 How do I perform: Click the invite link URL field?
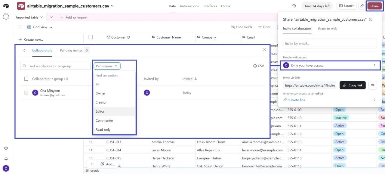(310, 85)
